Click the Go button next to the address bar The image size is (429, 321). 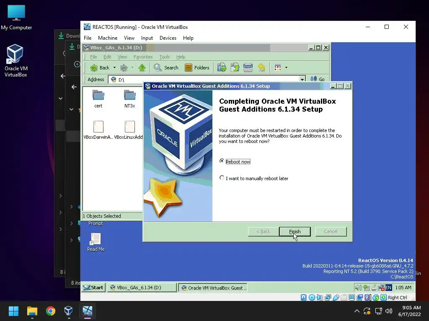point(318,79)
